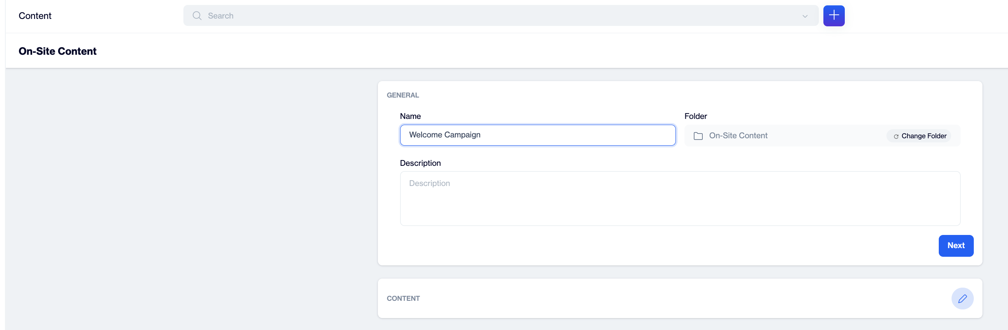Click the On-Site Content folder name text

coord(738,135)
